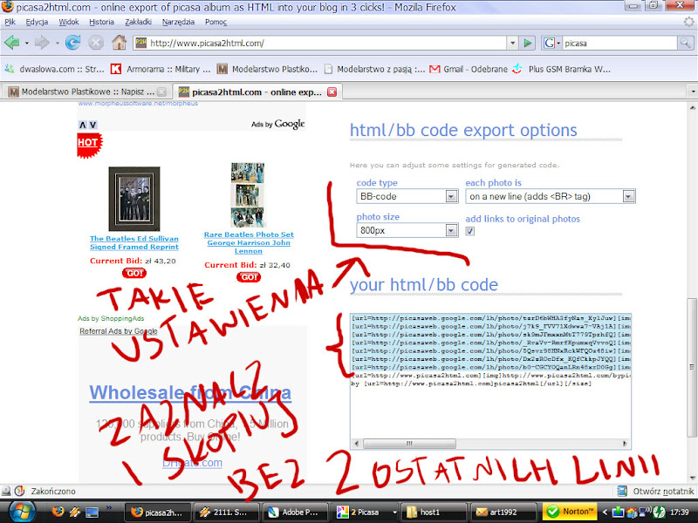Screen dimensions: 698x523
Task: Expand the address bar history dropdown
Action: pyautogui.click(x=512, y=43)
